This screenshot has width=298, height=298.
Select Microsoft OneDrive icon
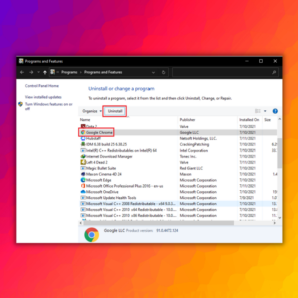[83, 192]
